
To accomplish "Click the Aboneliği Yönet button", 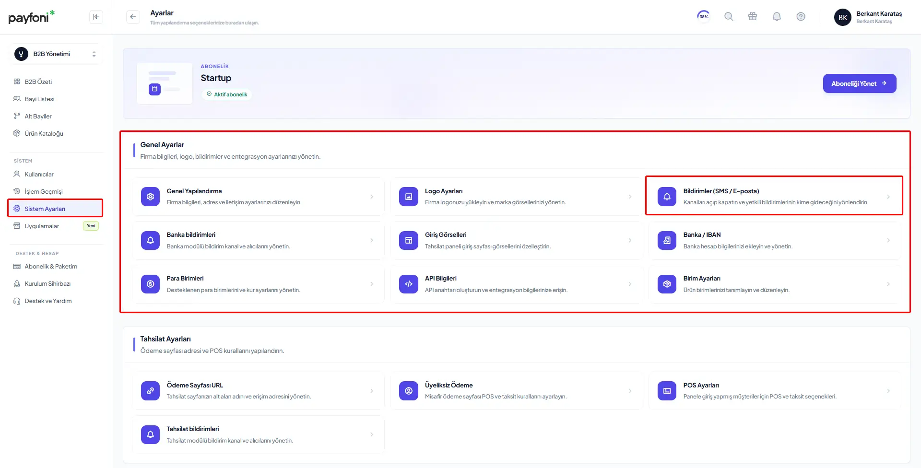I will click(860, 83).
